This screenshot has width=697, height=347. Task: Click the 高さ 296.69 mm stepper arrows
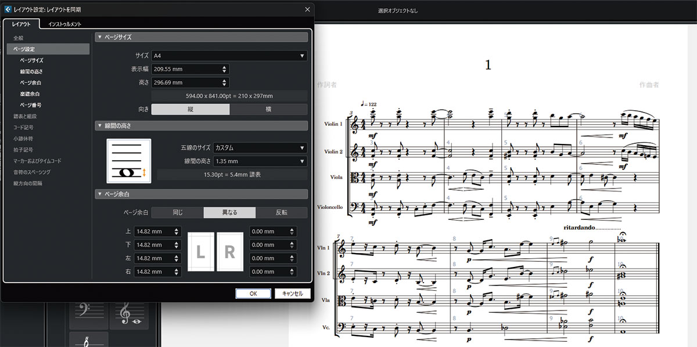coord(225,82)
